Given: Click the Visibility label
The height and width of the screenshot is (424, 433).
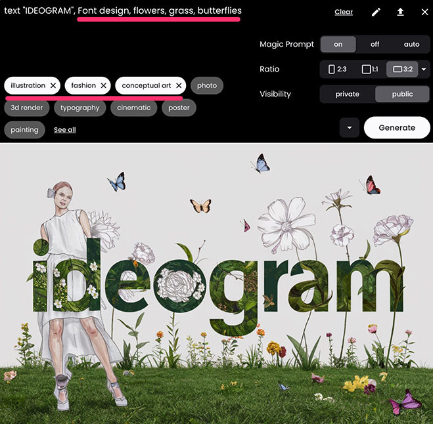Looking at the screenshot, I should (275, 94).
